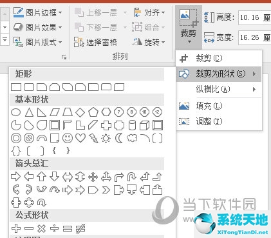The height and width of the screenshot is (238, 271).
Task: Pick the double brace shape
Action: (16, 151)
